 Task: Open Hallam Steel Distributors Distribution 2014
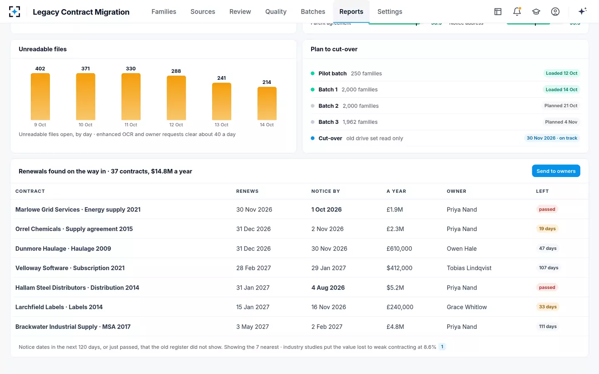click(x=299, y=288)
